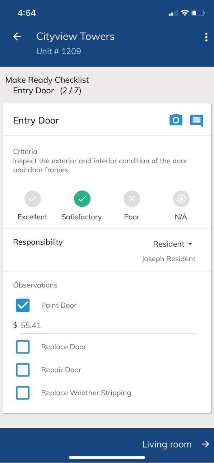Check the Replace Door checkbox
This screenshot has width=214, height=463.
pyautogui.click(x=23, y=347)
